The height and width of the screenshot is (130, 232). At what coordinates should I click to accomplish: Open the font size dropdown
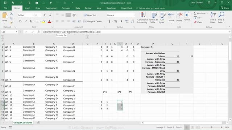click(41, 15)
